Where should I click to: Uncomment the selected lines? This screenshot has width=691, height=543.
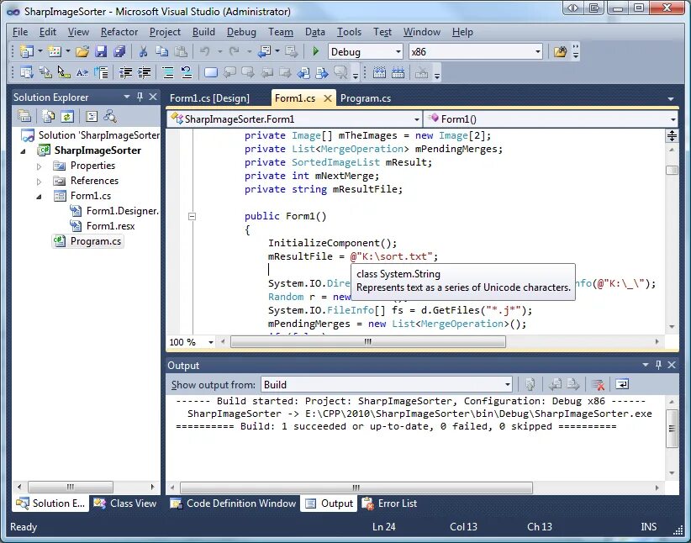[187, 72]
